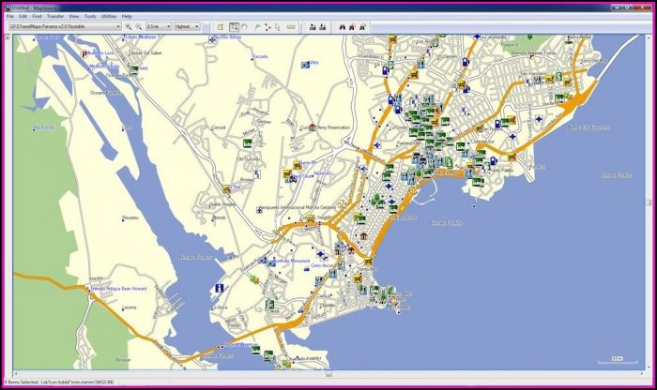657x390 pixels.
Task: Click the shopping cart icon near Diablo Heights
Action: point(227,189)
